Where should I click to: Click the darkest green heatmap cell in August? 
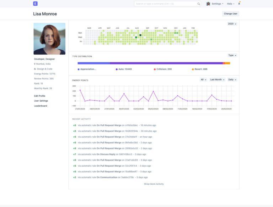(x=140, y=35)
